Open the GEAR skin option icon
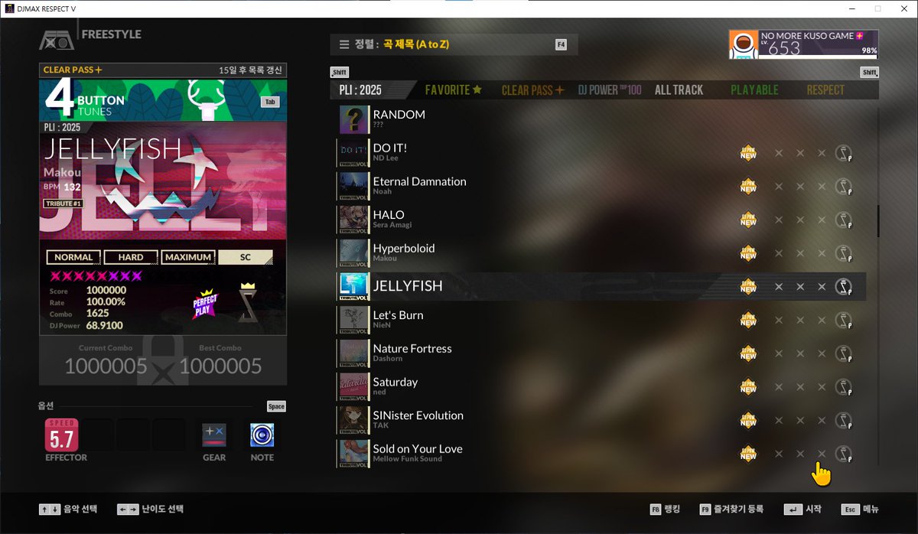The image size is (918, 534). [x=214, y=435]
